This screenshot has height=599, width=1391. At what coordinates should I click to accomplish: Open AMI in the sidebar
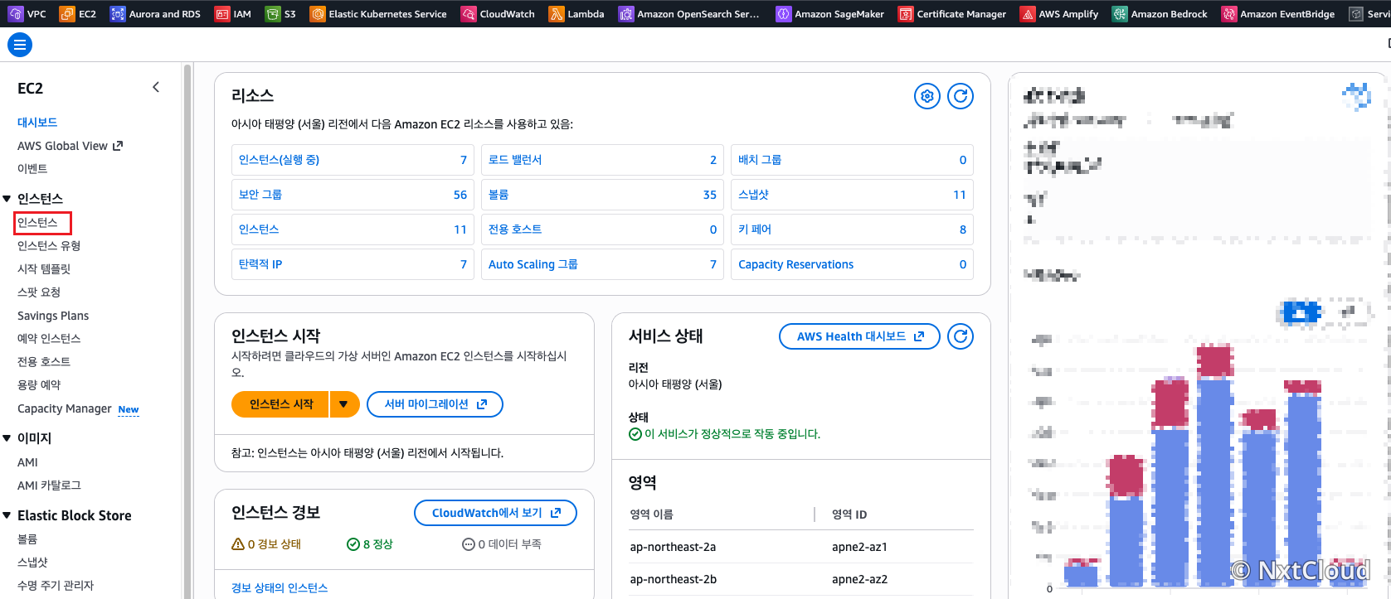[x=27, y=462]
